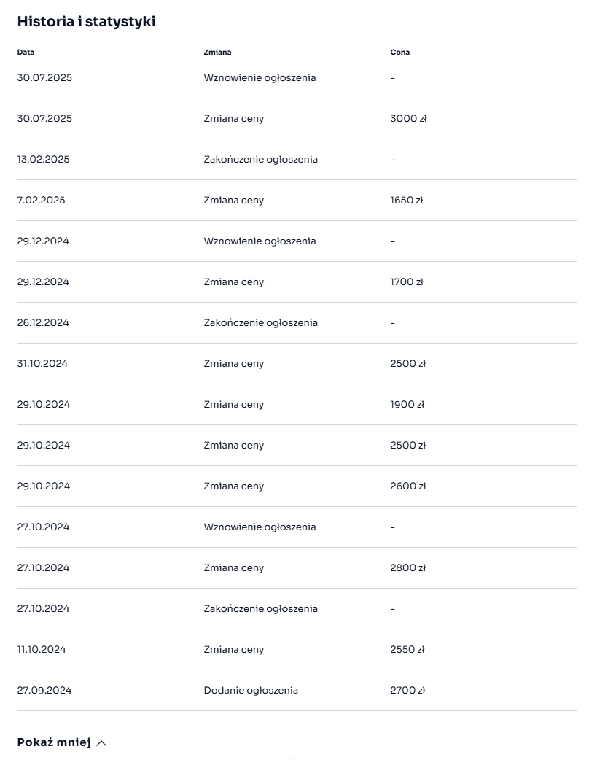Click the Cena column header

(399, 52)
